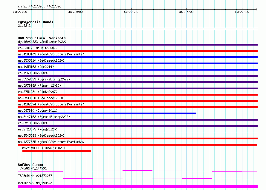Click the red bar under nsv4282694

click(x=137, y=107)
